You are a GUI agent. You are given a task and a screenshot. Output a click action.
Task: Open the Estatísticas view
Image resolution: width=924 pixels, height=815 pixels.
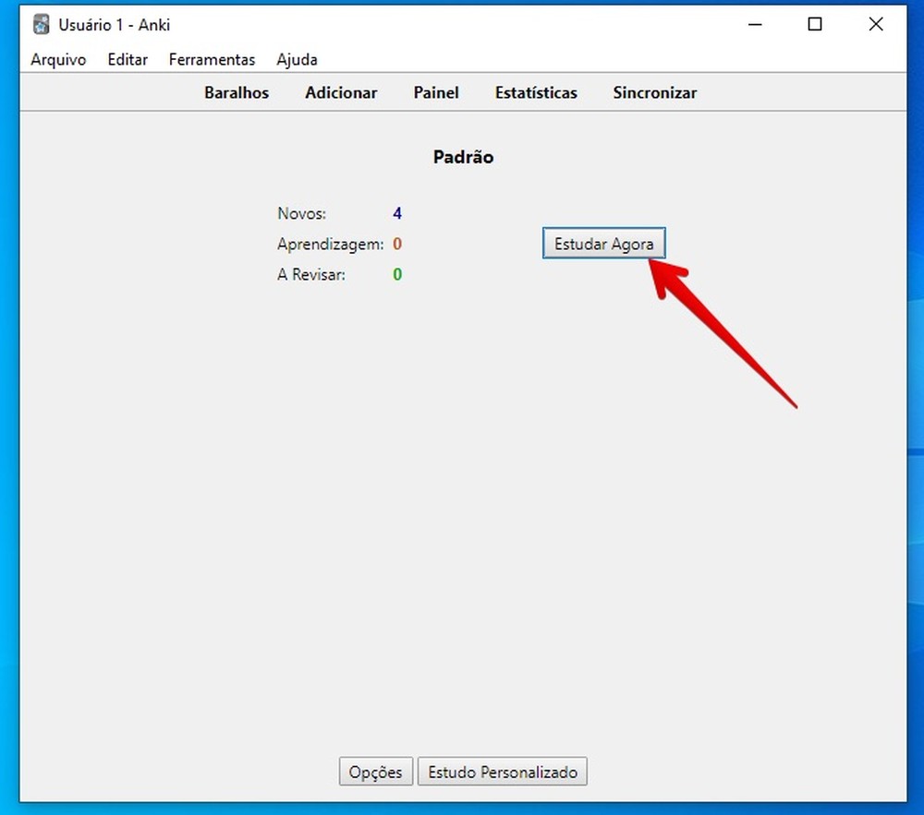coord(536,92)
